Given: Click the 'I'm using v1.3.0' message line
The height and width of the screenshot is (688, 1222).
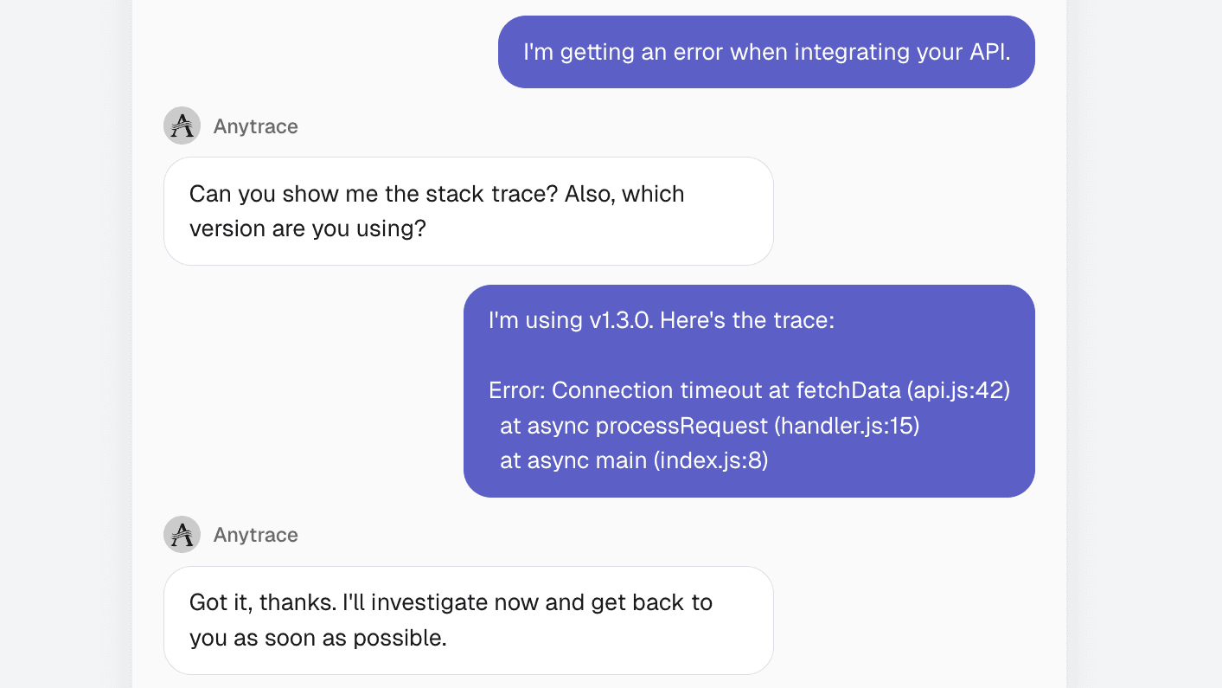Looking at the screenshot, I should (661, 320).
